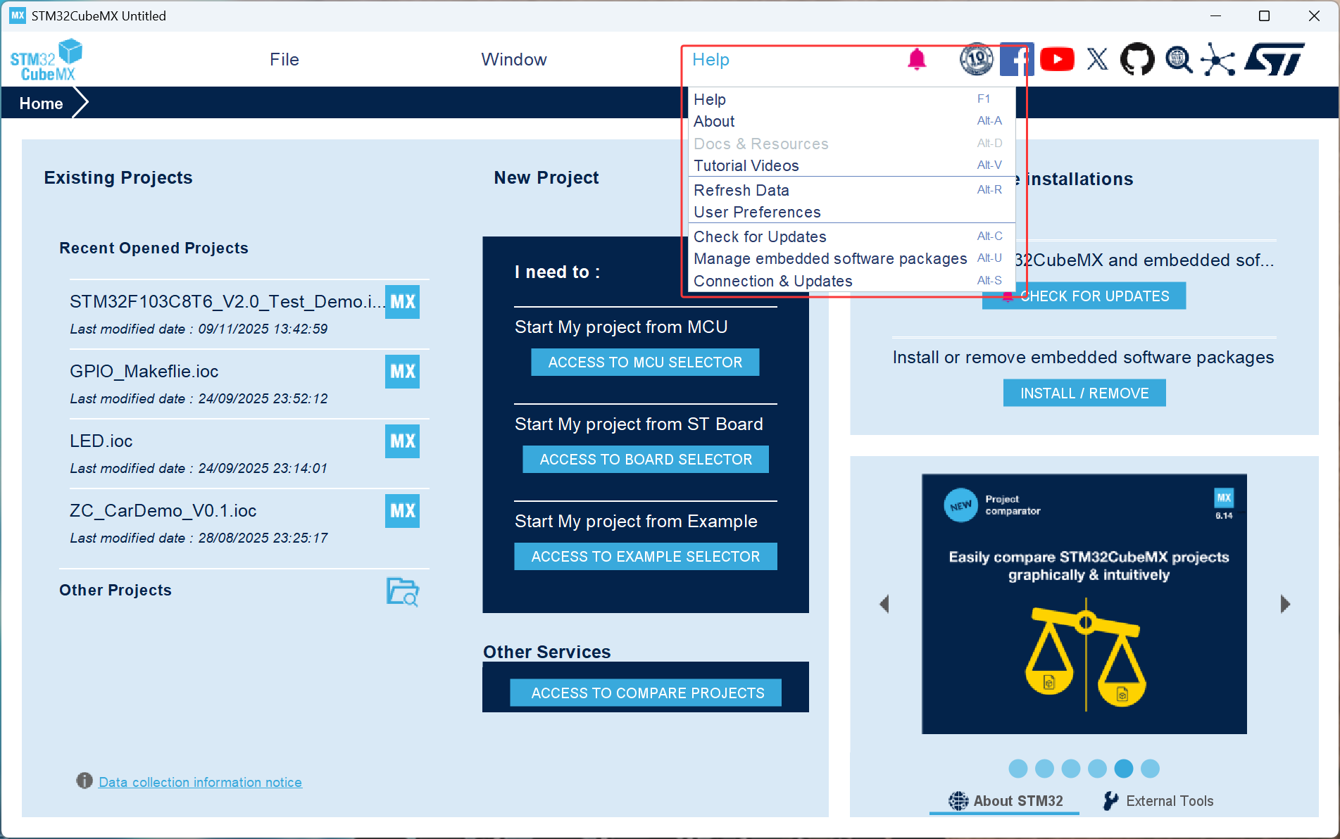Select sixth carousel dot indicator
1340x839 pixels.
coord(1150,769)
